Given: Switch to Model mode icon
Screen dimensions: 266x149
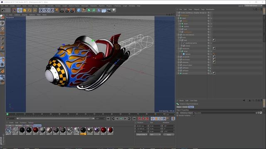Looking at the screenshot, I should click(x=2, y=23).
